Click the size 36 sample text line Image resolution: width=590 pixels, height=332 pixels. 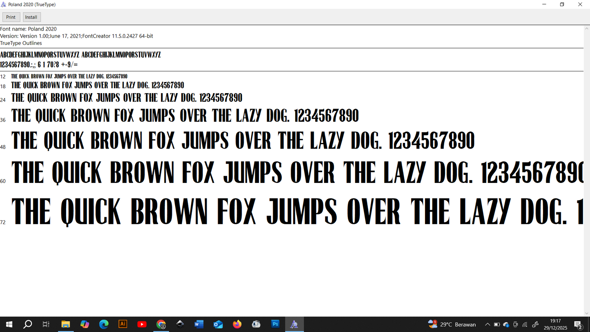185,116
